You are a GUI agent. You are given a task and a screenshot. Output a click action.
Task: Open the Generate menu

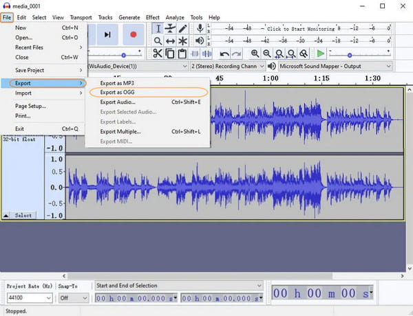point(129,18)
